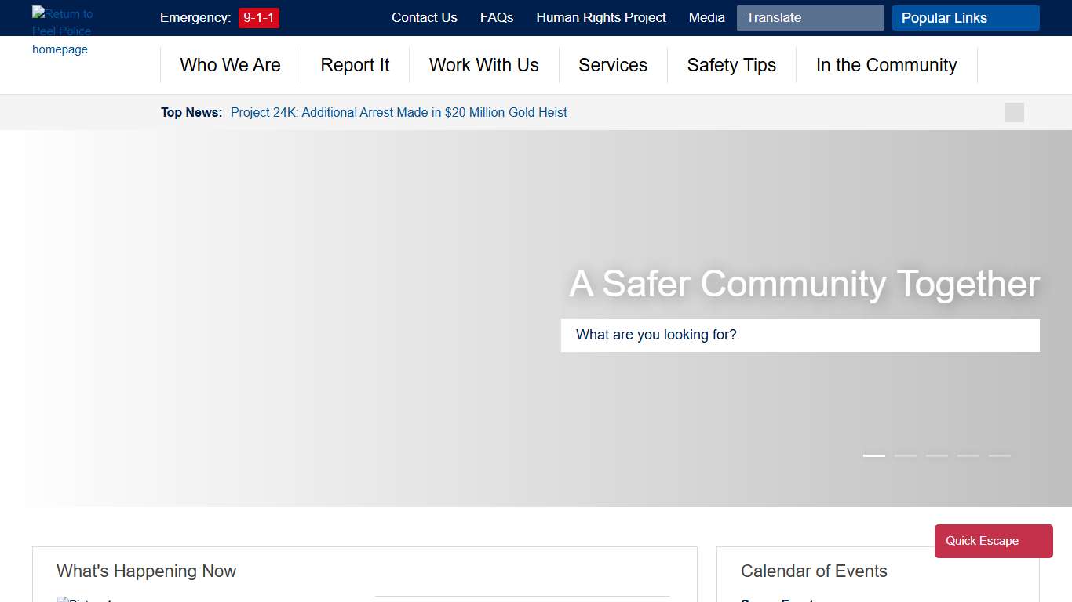Close the Top News banner via gray square
Image resolution: width=1072 pixels, height=602 pixels.
point(1014,112)
